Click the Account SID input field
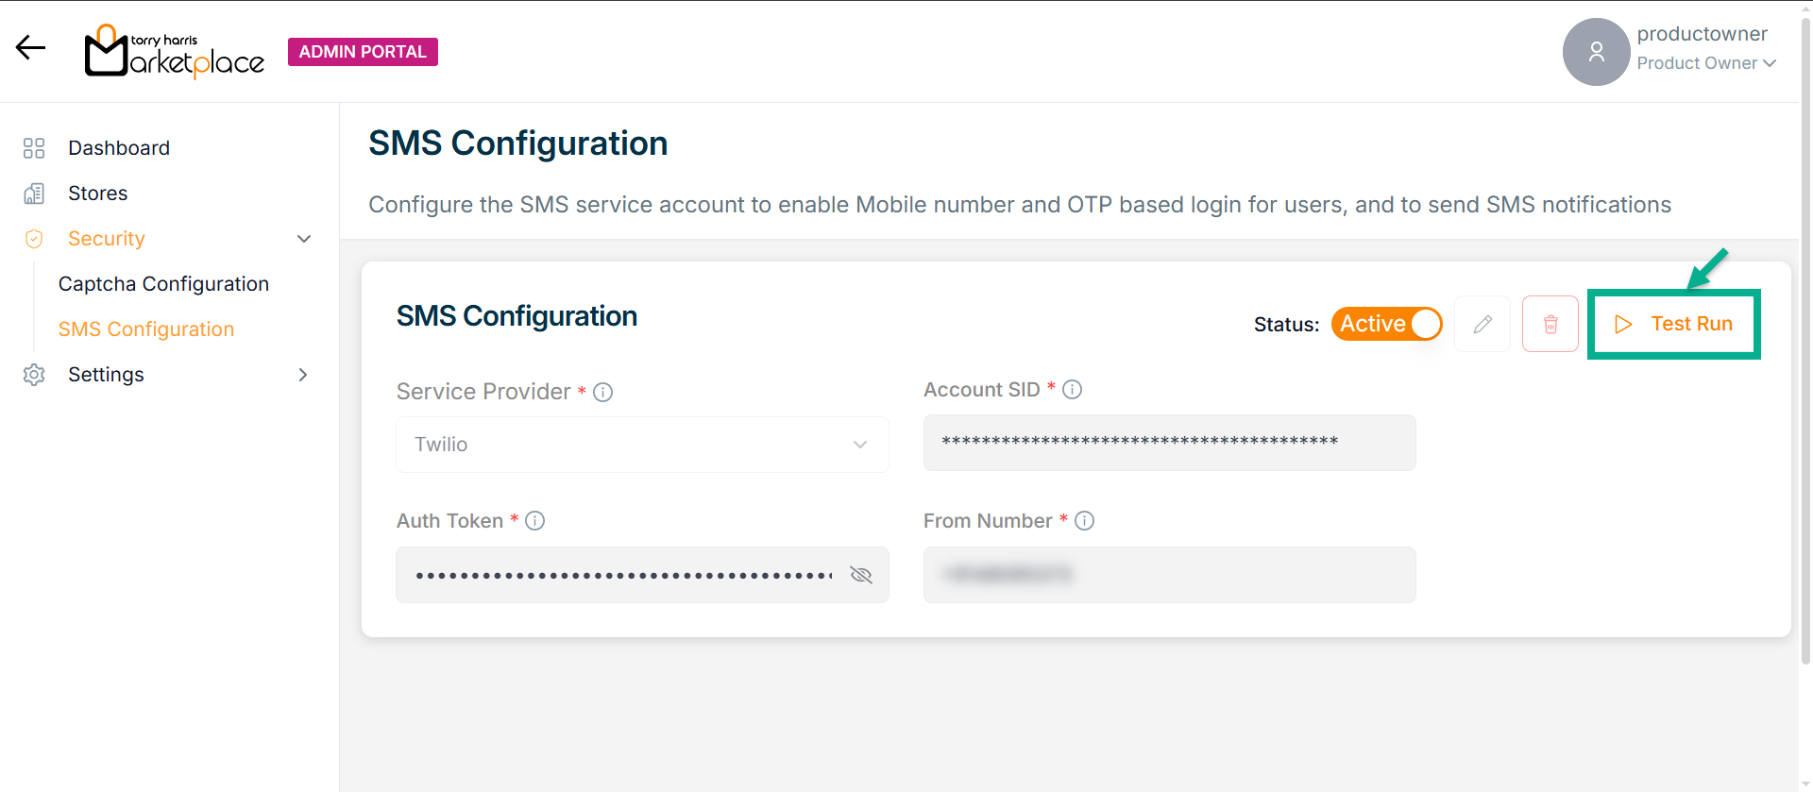Image resolution: width=1813 pixels, height=792 pixels. click(1169, 443)
